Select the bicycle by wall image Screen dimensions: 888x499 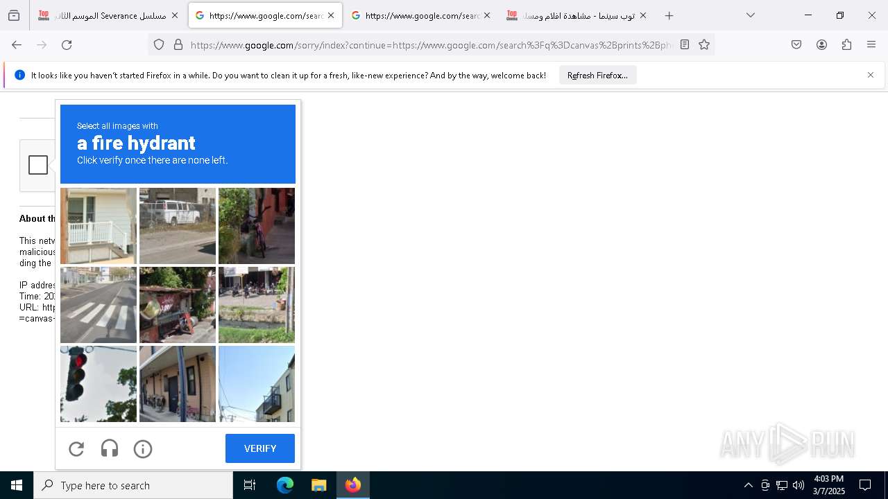click(x=257, y=226)
